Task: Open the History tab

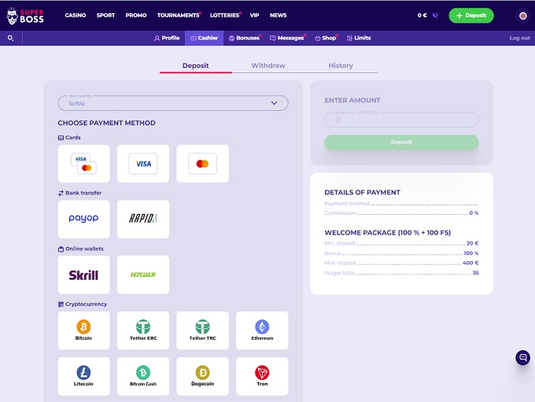Action: coord(341,66)
